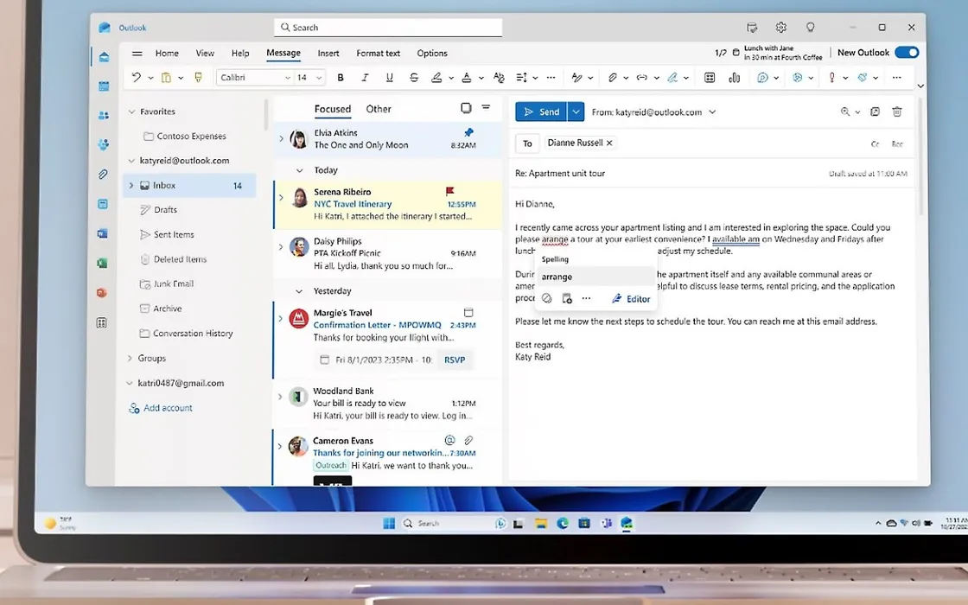Viewport: 968px width, 605px height.
Task: Click RSVP on Margie's Travel message
Action: tap(455, 360)
